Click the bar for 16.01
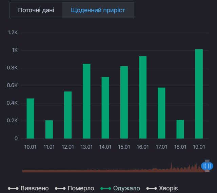The image size is (217, 193). tap(143, 98)
